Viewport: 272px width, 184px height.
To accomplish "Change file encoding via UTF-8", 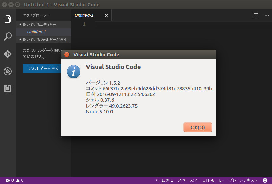I will pos(208,180).
